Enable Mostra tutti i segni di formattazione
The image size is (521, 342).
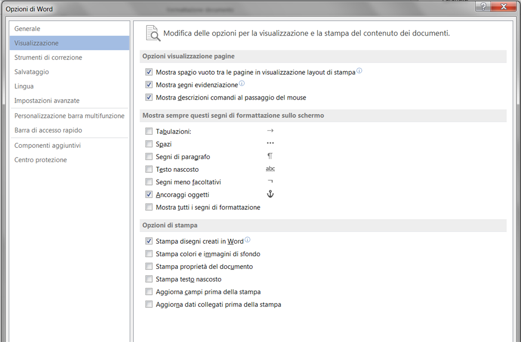(149, 207)
